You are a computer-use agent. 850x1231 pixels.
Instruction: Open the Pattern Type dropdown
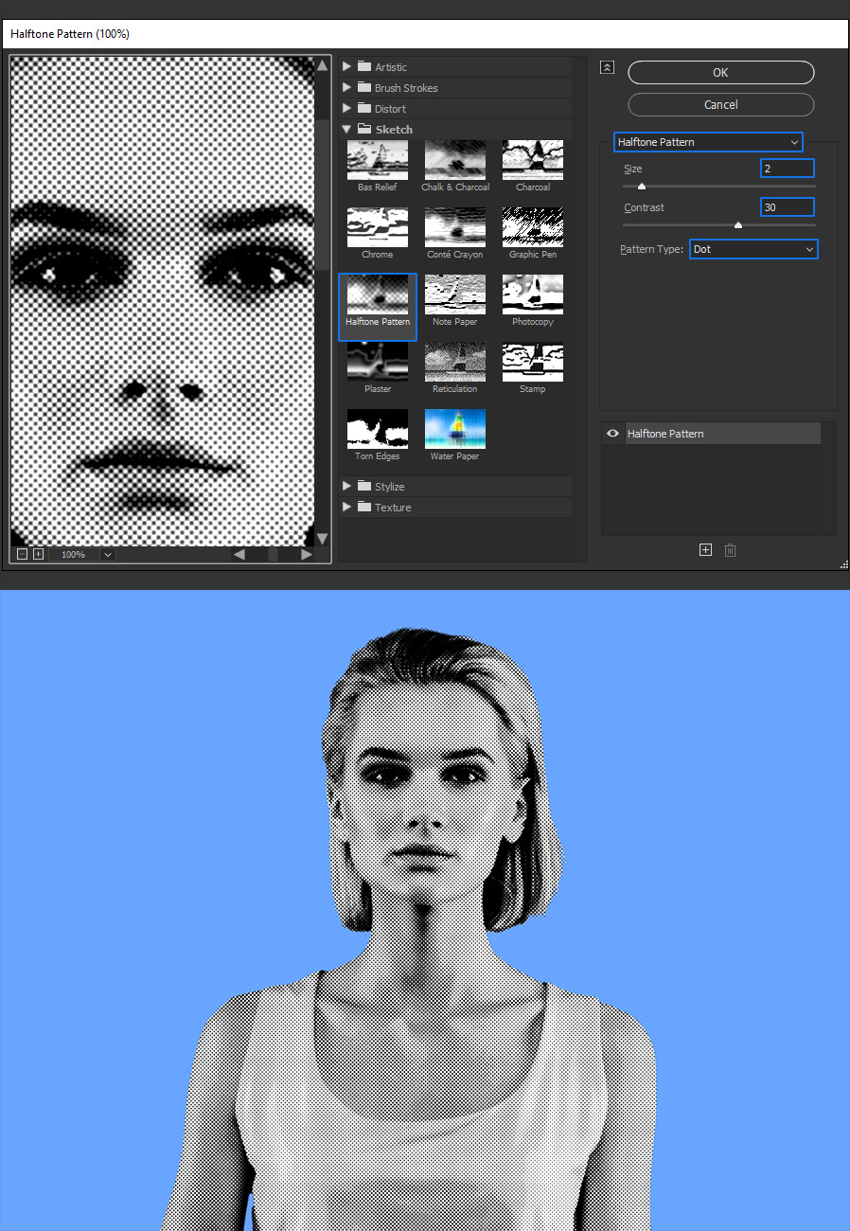pyautogui.click(x=753, y=249)
